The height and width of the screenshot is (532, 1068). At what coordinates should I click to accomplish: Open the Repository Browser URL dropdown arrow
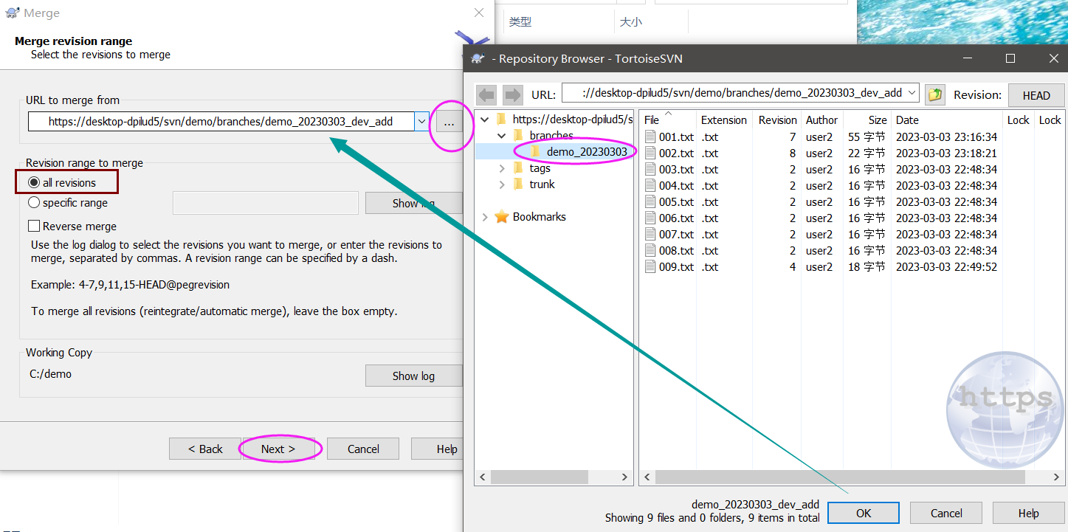point(912,93)
